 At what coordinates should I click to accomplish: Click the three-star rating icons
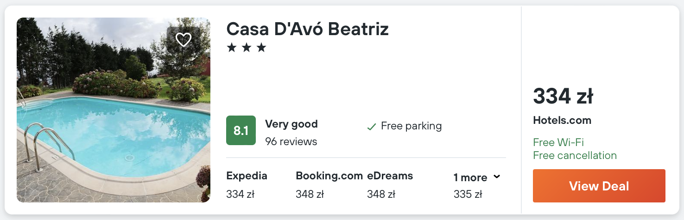pos(246,48)
